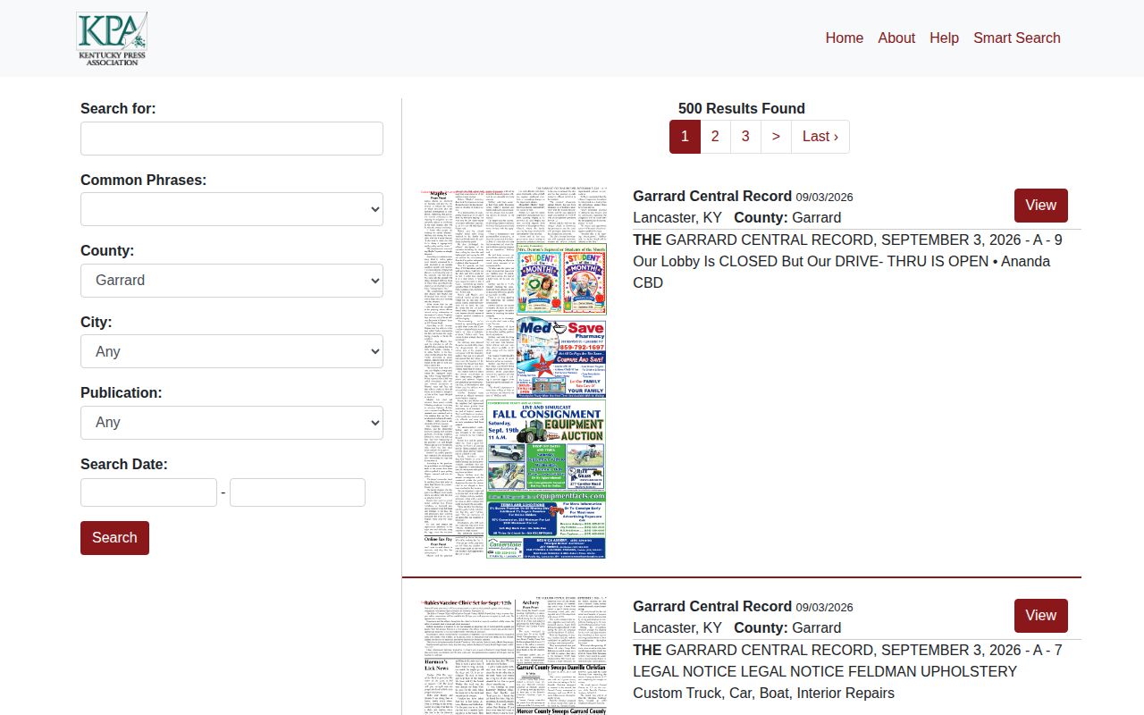1144x715 pixels.
Task: Click the A - 9 result summary text
Action: coord(847,262)
